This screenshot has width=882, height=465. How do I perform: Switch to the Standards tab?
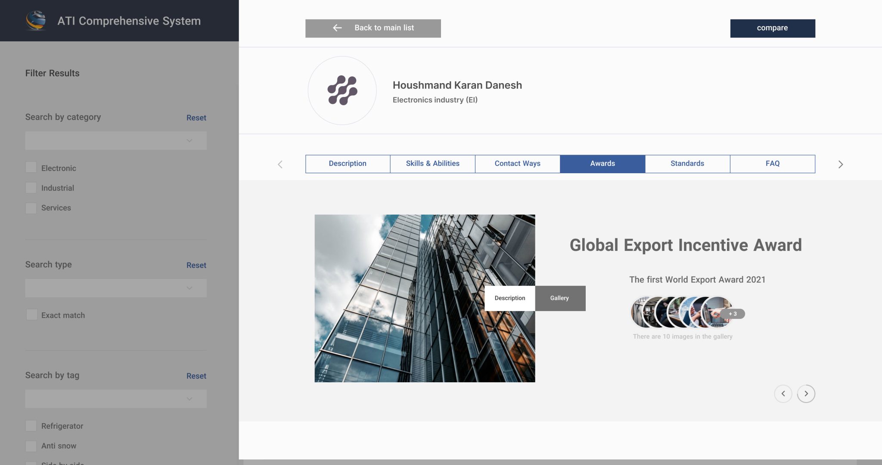[687, 164]
